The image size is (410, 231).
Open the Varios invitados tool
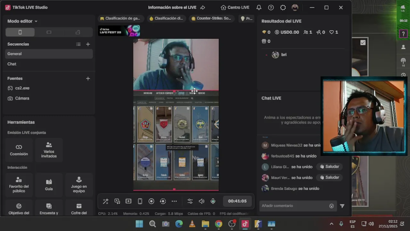point(49,150)
